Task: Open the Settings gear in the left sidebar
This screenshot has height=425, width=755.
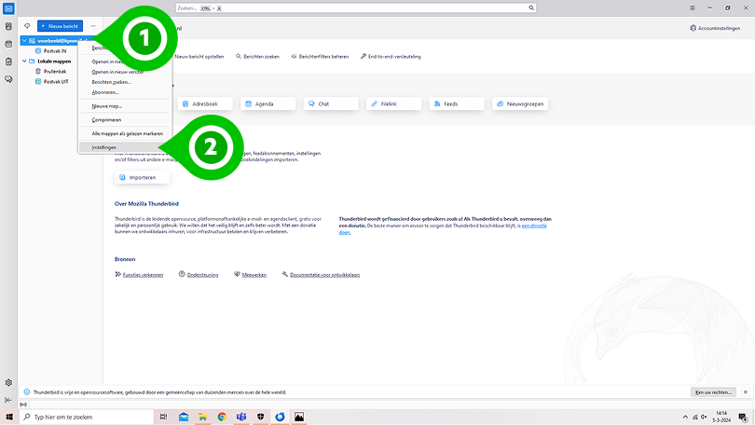Action: coord(8,383)
